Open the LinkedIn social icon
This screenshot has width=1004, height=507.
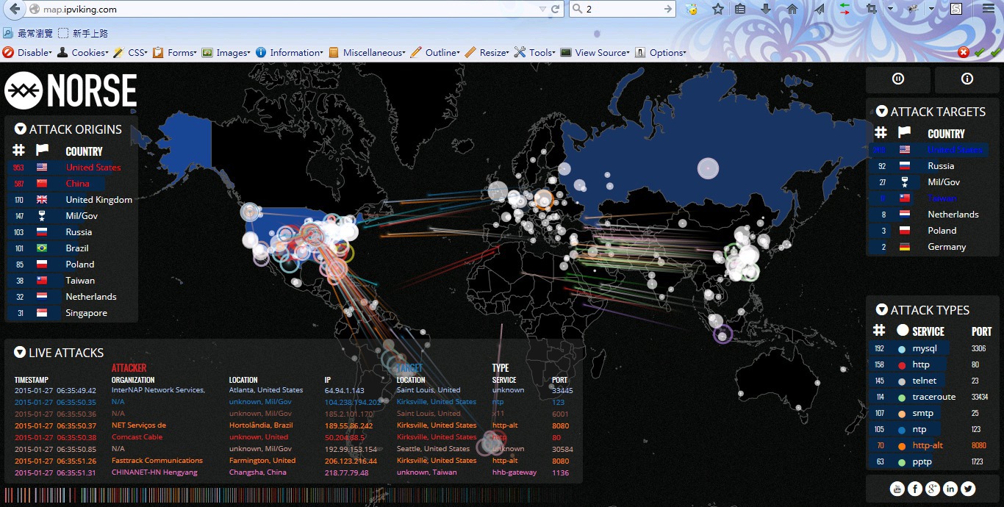[x=950, y=489]
